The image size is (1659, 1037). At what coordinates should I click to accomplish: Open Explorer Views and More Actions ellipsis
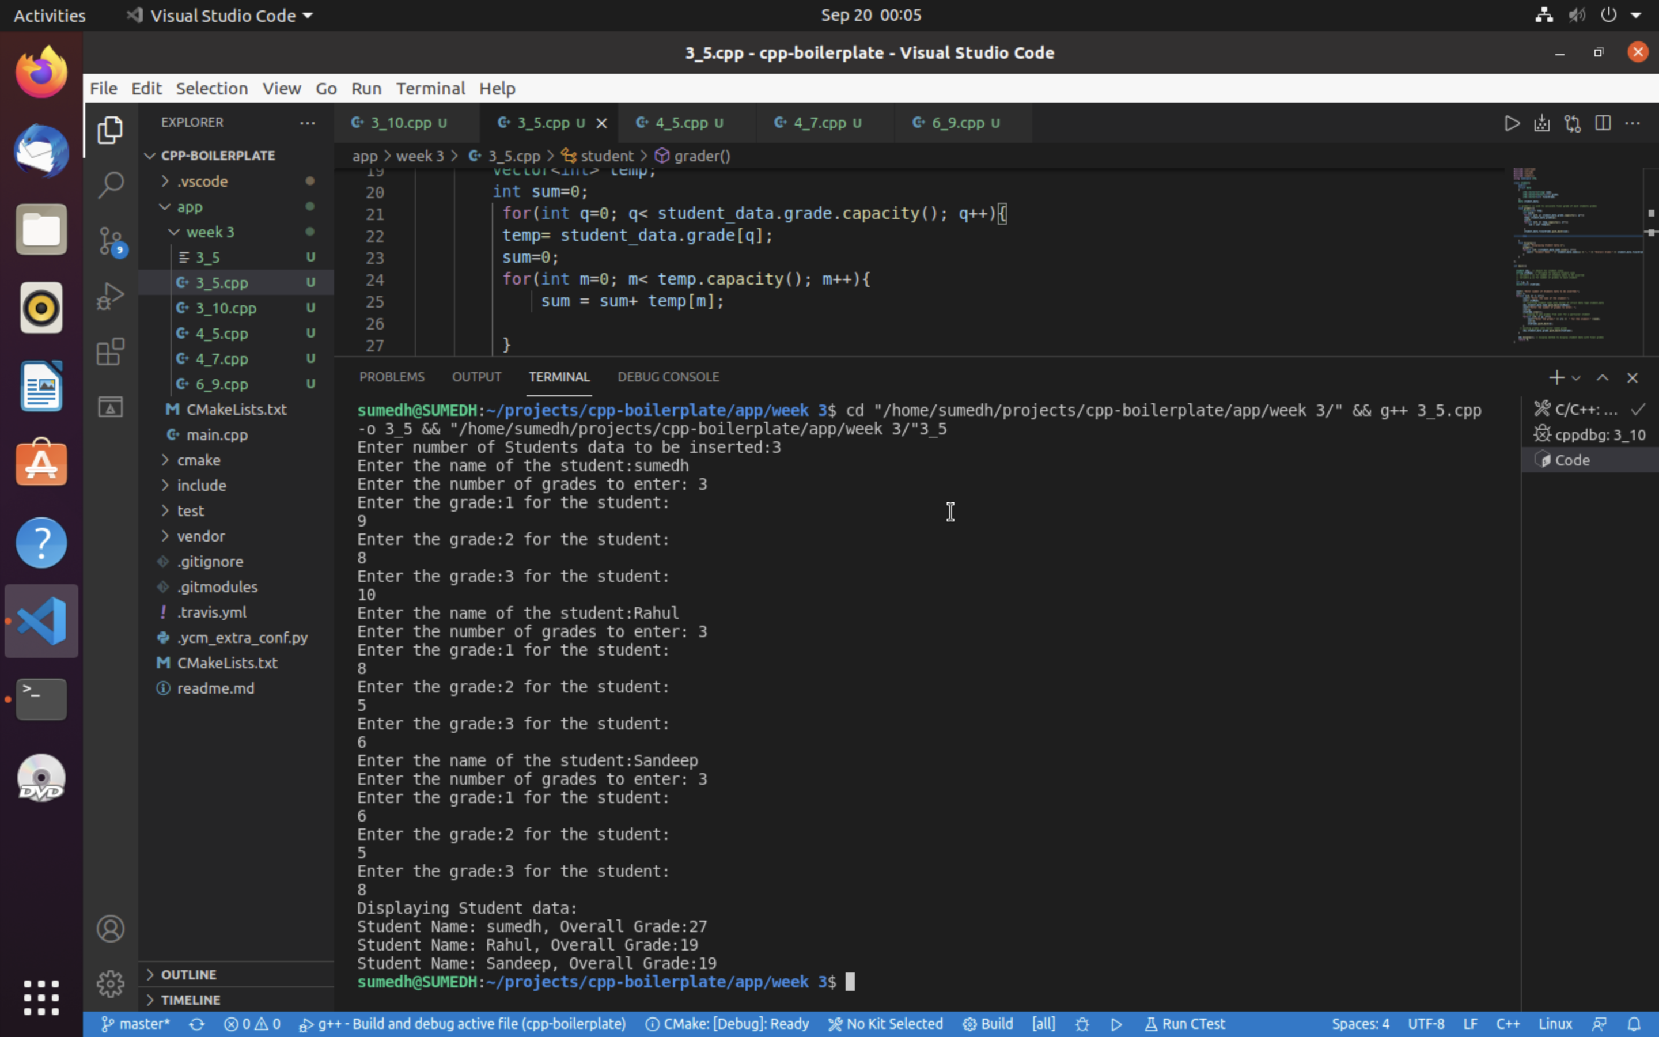click(x=307, y=123)
